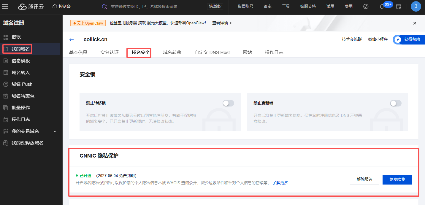Click the collick.cn domain title
The image size is (425, 205).
click(x=96, y=39)
